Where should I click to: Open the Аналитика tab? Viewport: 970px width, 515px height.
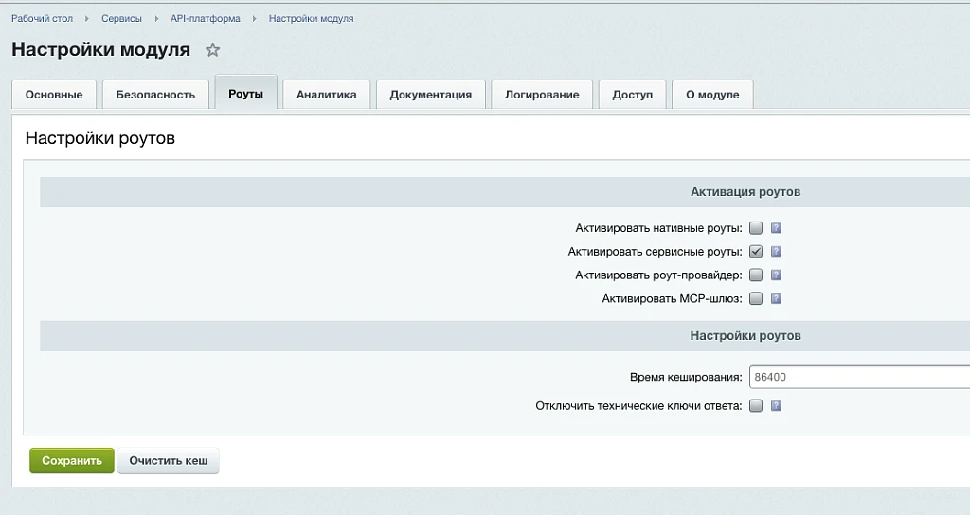click(x=326, y=95)
